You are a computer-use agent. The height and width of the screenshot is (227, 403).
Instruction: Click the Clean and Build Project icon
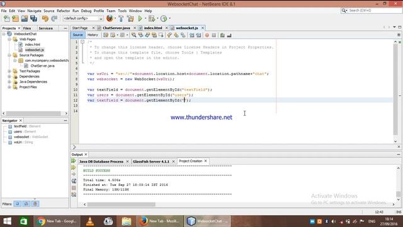click(x=130, y=18)
